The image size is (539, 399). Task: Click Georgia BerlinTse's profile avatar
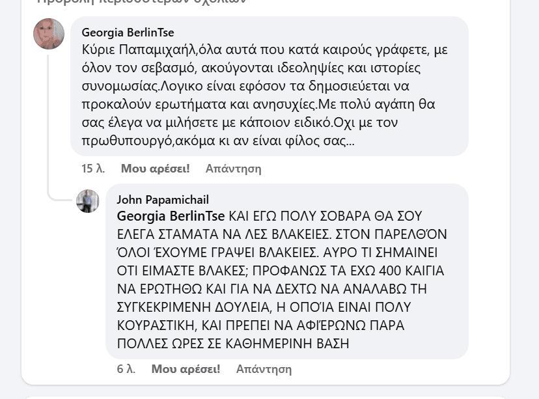point(49,34)
